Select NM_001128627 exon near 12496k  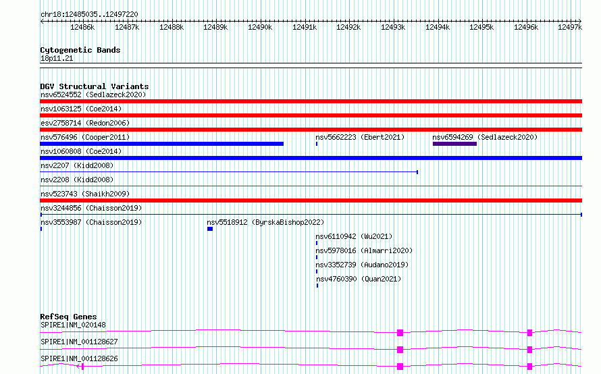click(529, 350)
